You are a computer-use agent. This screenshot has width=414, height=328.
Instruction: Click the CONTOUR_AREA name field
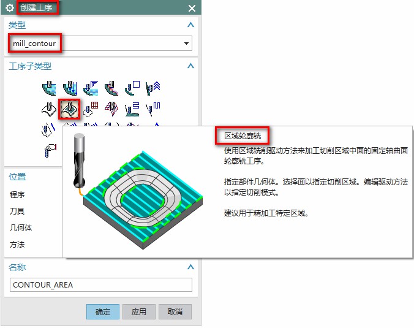coord(101,284)
